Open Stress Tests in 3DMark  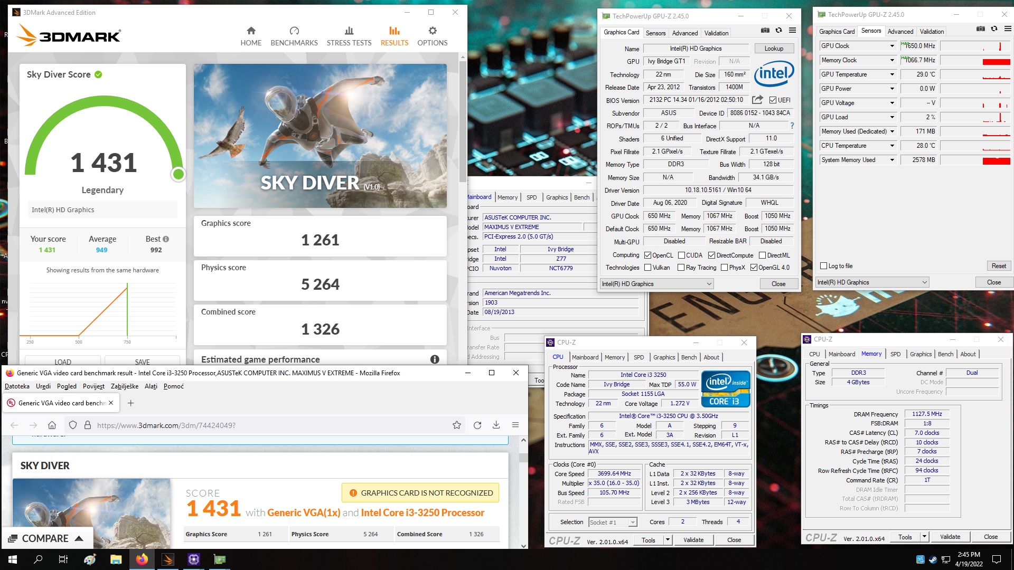349,36
